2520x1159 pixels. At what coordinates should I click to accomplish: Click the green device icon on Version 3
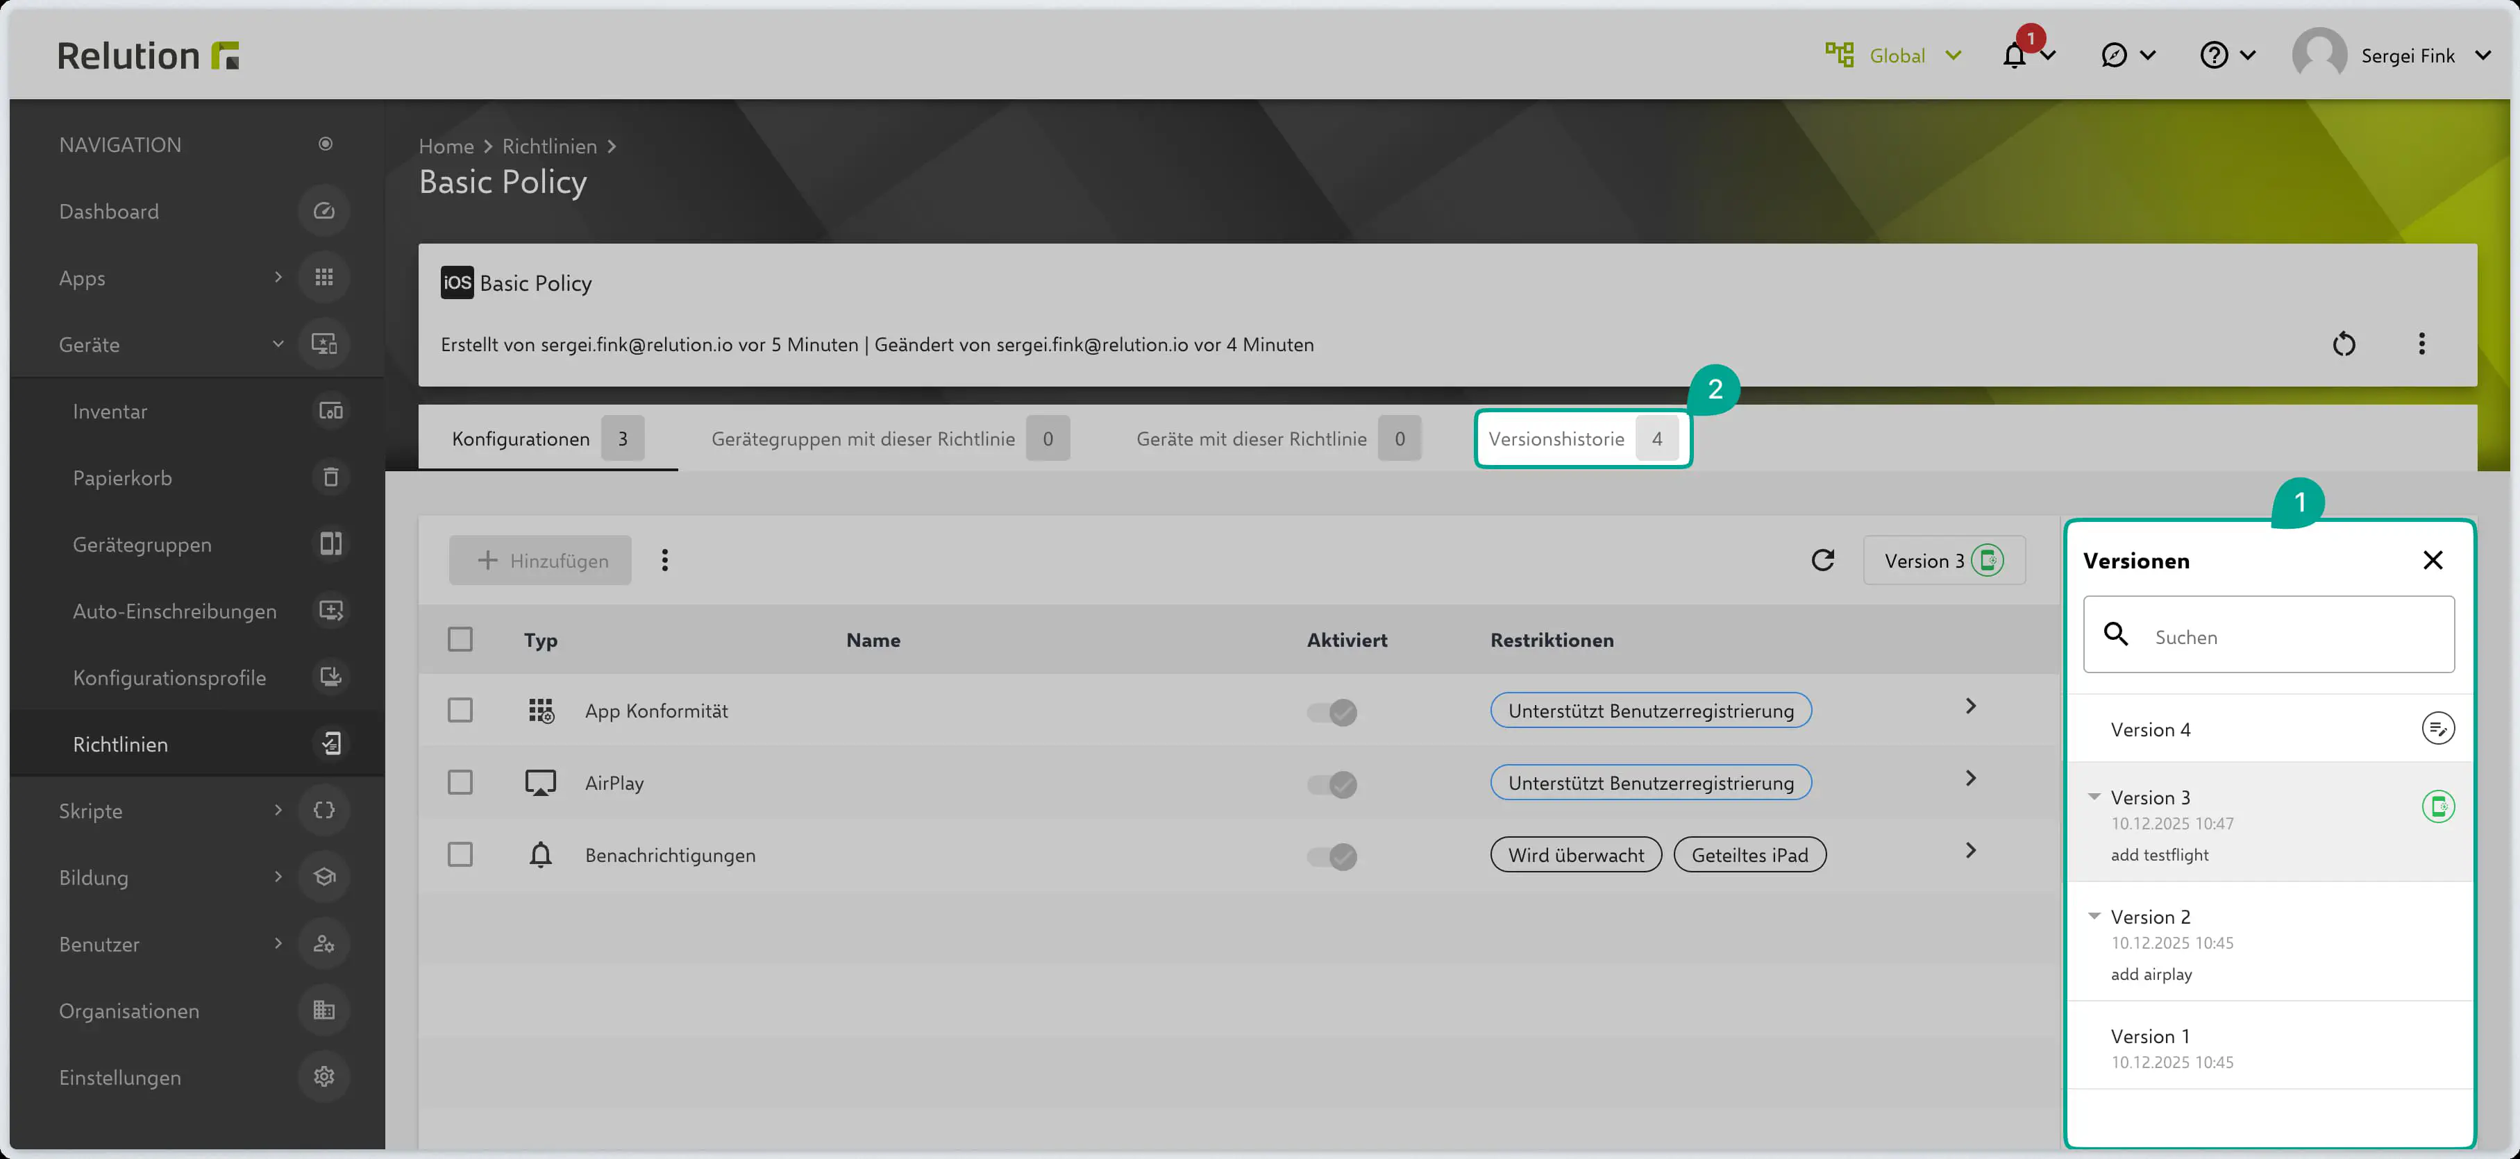(x=2437, y=807)
